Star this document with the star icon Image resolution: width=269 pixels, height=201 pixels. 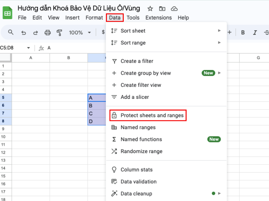coord(150,8)
